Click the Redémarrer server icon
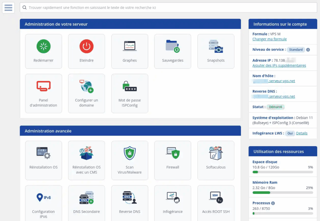The height and width of the screenshot is (221, 320). [x=43, y=46]
